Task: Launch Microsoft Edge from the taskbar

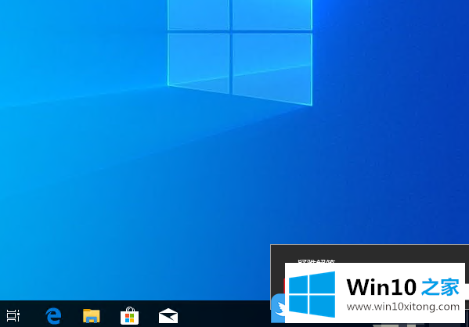Action: click(53, 315)
